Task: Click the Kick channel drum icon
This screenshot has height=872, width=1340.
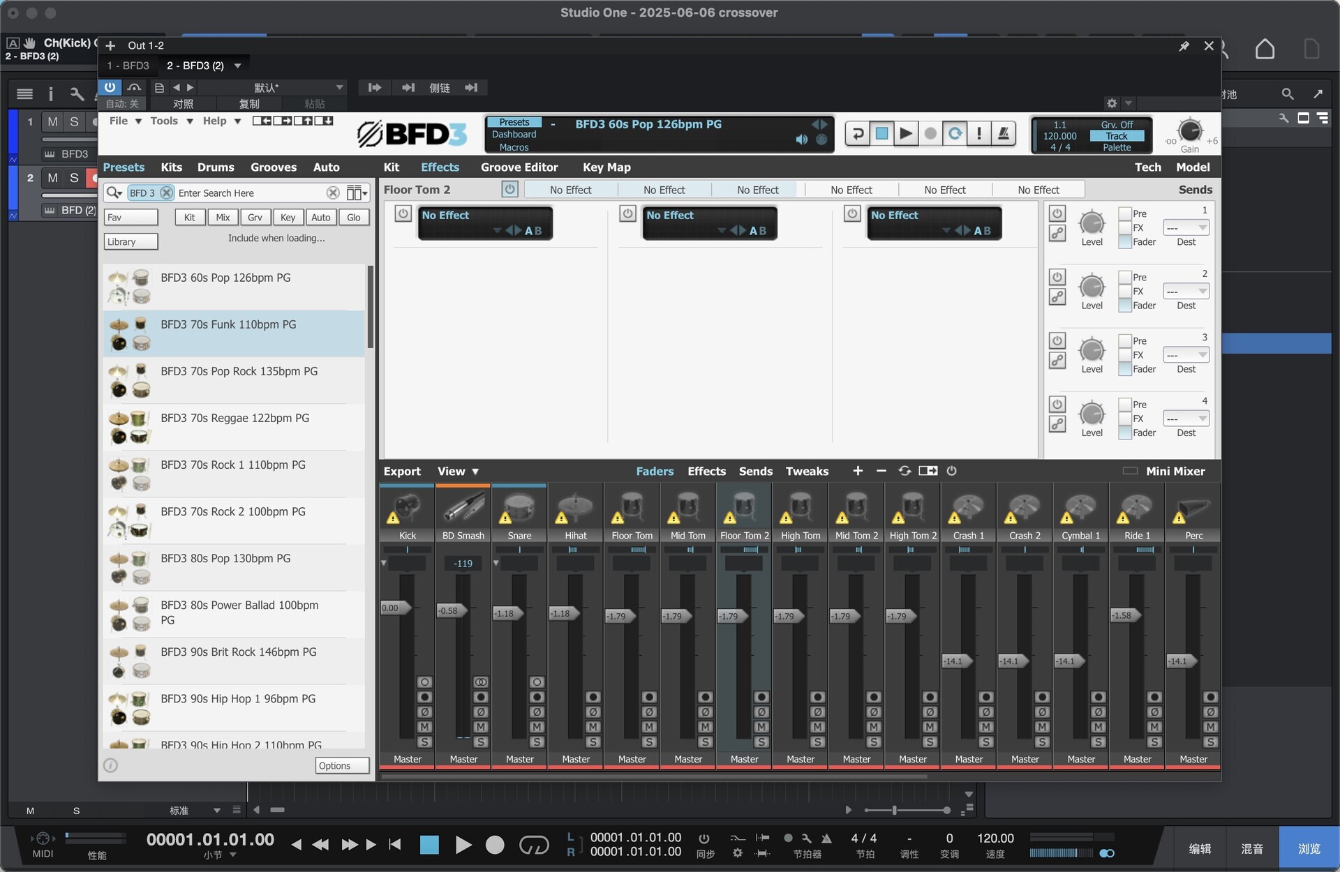Action: pos(408,506)
